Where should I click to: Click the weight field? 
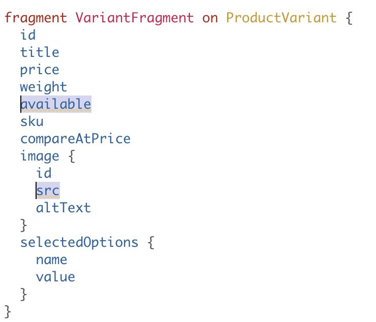[x=44, y=87]
